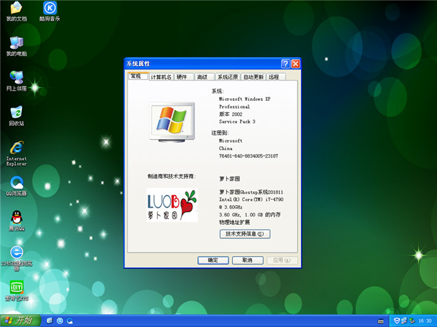This screenshot has width=437, height=327.
Task: Switch to the 高级 tab
Action: click(x=205, y=77)
